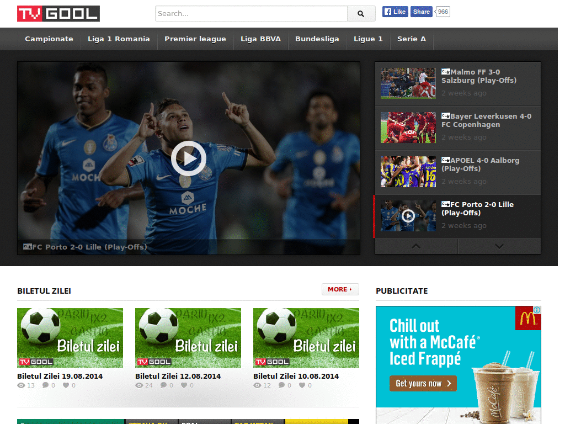Click Champions League icon beside APOEL title
This screenshot has width=565, height=424.
point(446,160)
